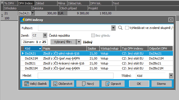
Task: Click the 100 Středisko cell in background grid
Action: click(x=7, y=18)
